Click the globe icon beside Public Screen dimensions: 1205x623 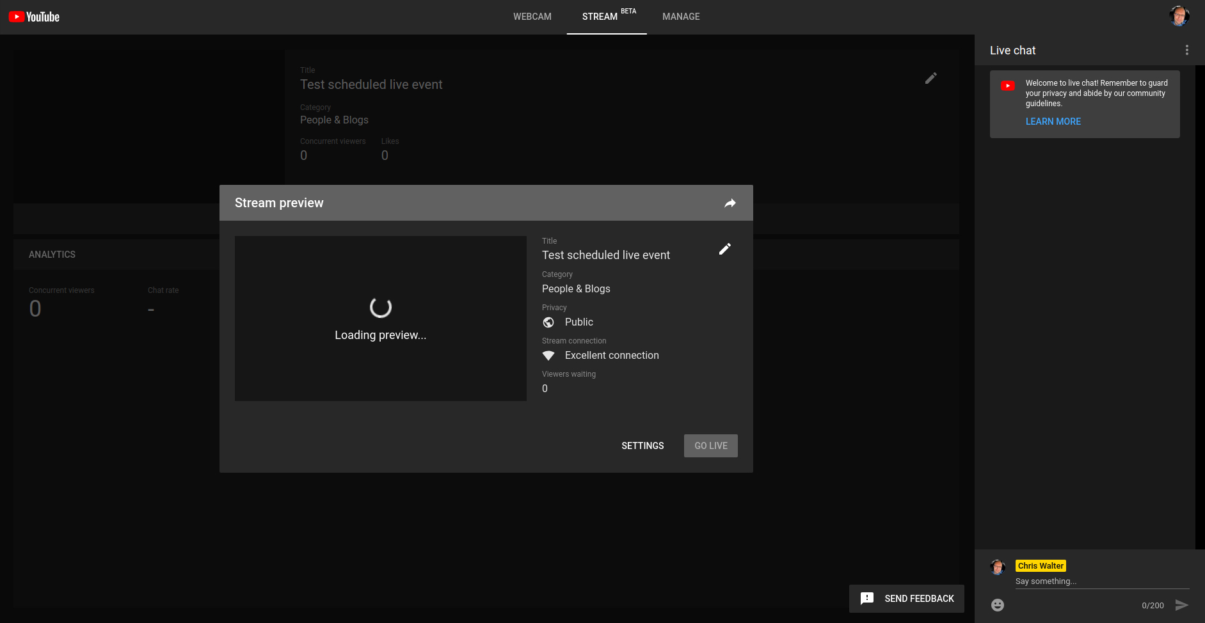click(548, 322)
